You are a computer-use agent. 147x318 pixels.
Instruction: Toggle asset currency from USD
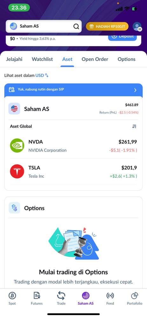(x=42, y=75)
